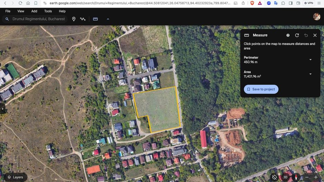Expand the Perimeter units dropdown
Viewport: 324px width, 182px height.
point(311,60)
